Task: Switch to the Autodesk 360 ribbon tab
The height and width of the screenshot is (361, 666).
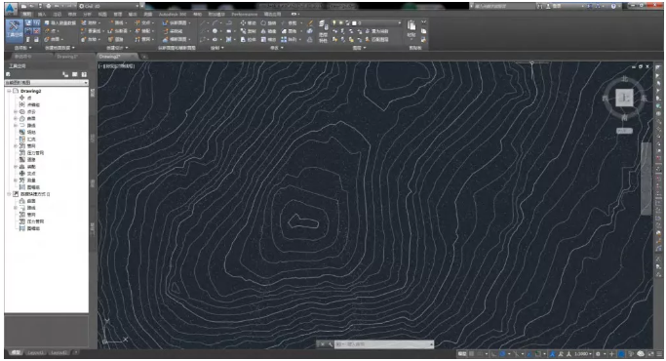Action: 173,14
